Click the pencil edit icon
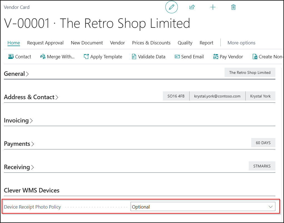Screen dimensions: 284x223 pos(171,7)
